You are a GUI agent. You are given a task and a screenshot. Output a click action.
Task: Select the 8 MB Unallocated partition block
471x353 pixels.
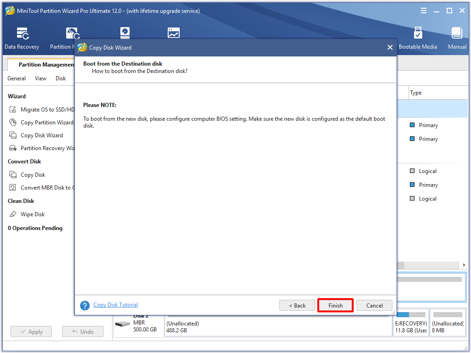[448, 323]
